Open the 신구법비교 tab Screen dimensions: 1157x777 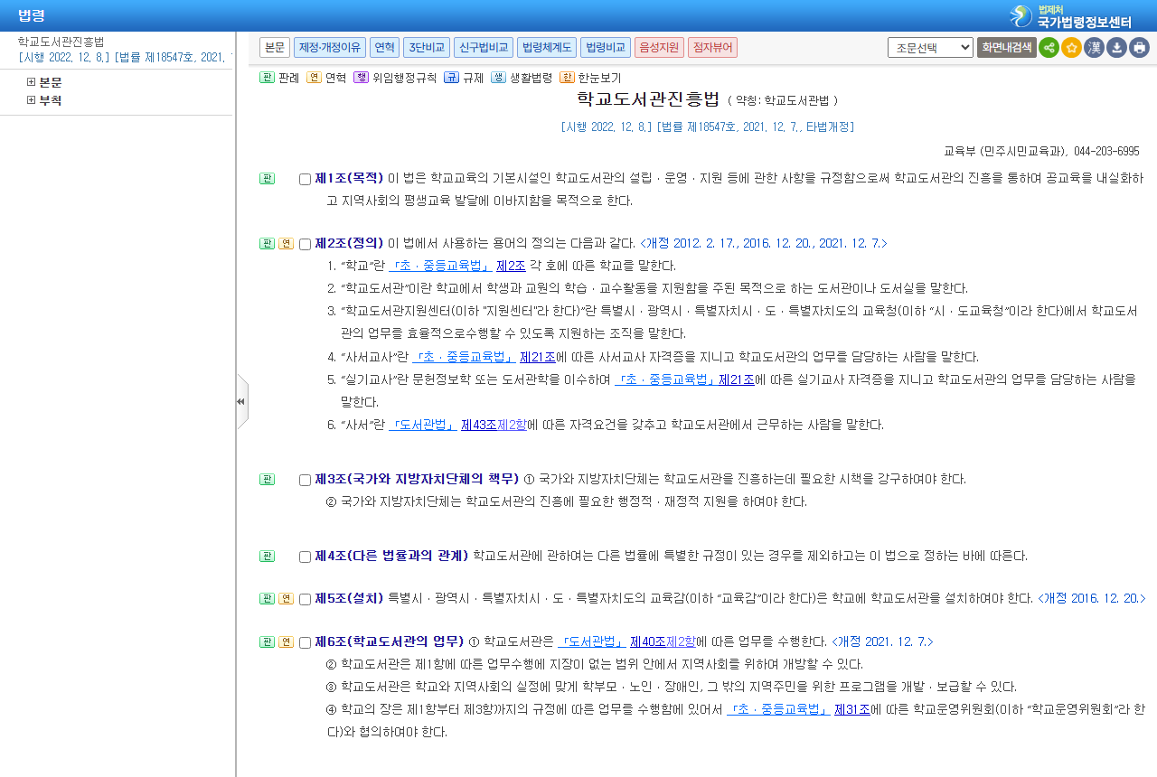(x=484, y=48)
